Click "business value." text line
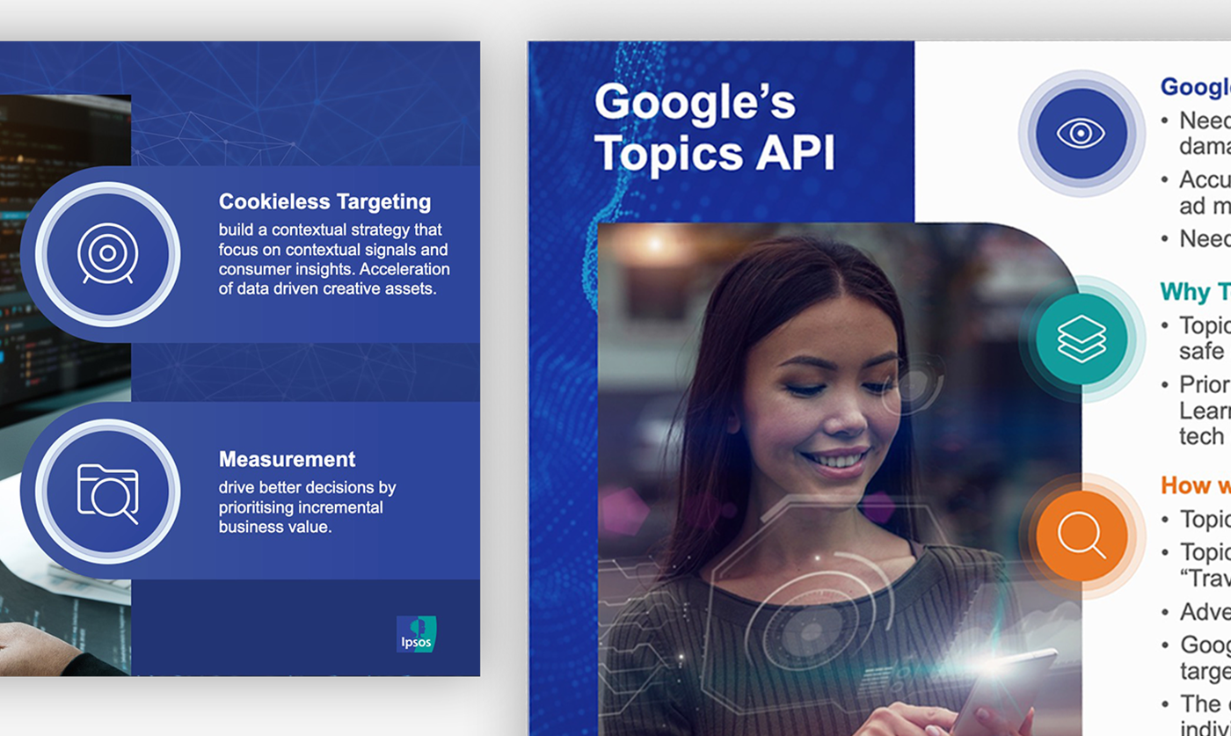Image resolution: width=1231 pixels, height=736 pixels. 274,527
